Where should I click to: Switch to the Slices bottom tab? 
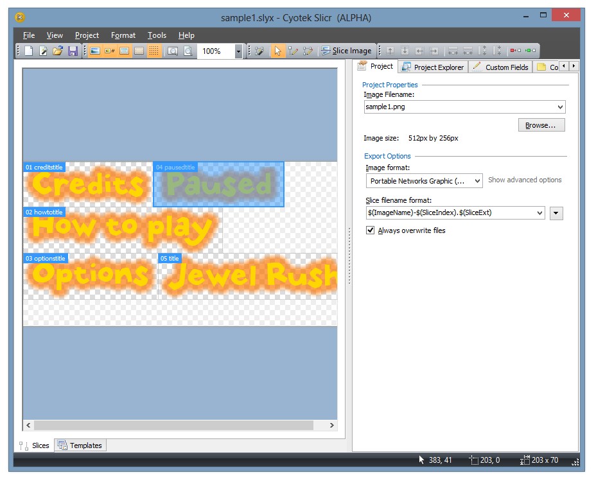[x=35, y=445]
